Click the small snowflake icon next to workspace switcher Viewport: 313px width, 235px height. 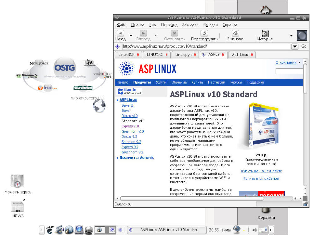coord(121,230)
